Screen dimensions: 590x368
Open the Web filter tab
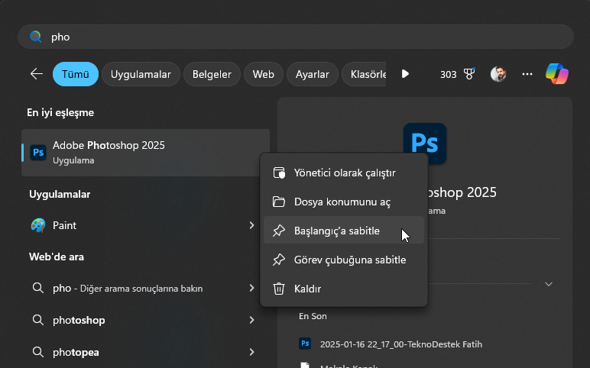[264, 74]
